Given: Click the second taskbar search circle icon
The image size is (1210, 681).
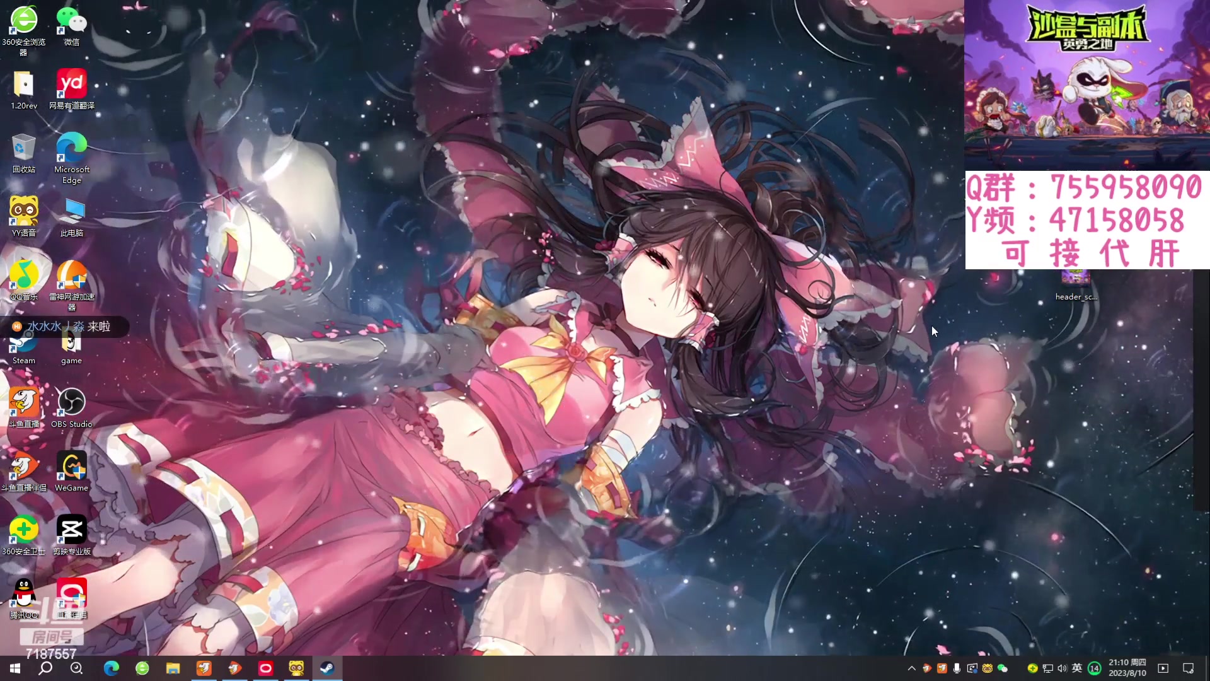Looking at the screenshot, I should 76,668.
